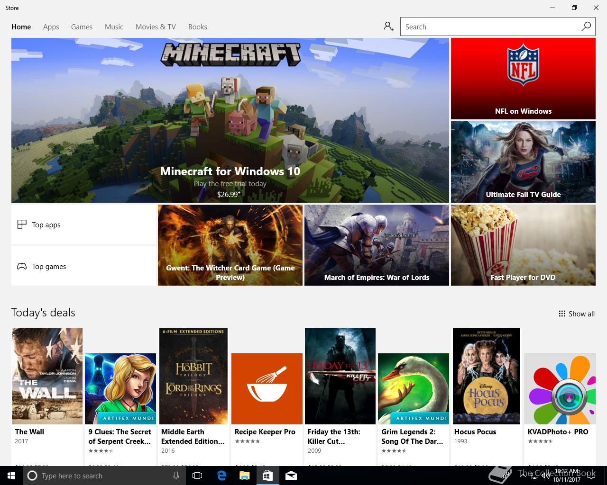Switch to the Books tab
607x485 pixels.
(198, 27)
